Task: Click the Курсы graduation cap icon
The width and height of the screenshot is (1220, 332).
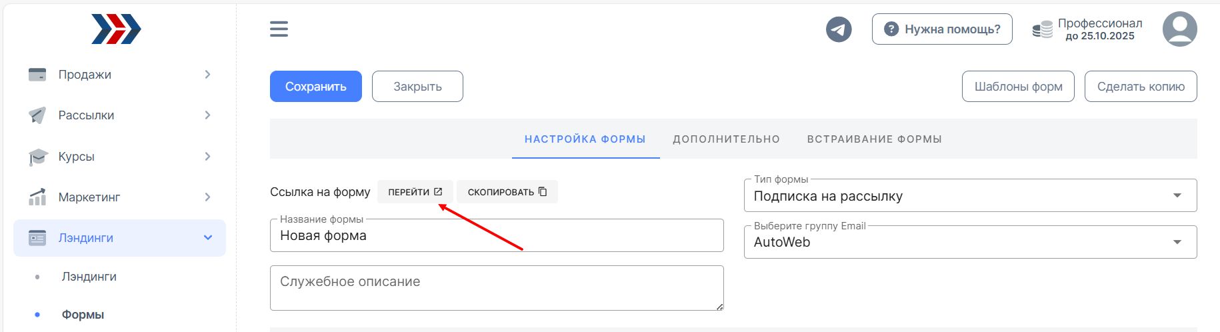Action: [x=38, y=157]
